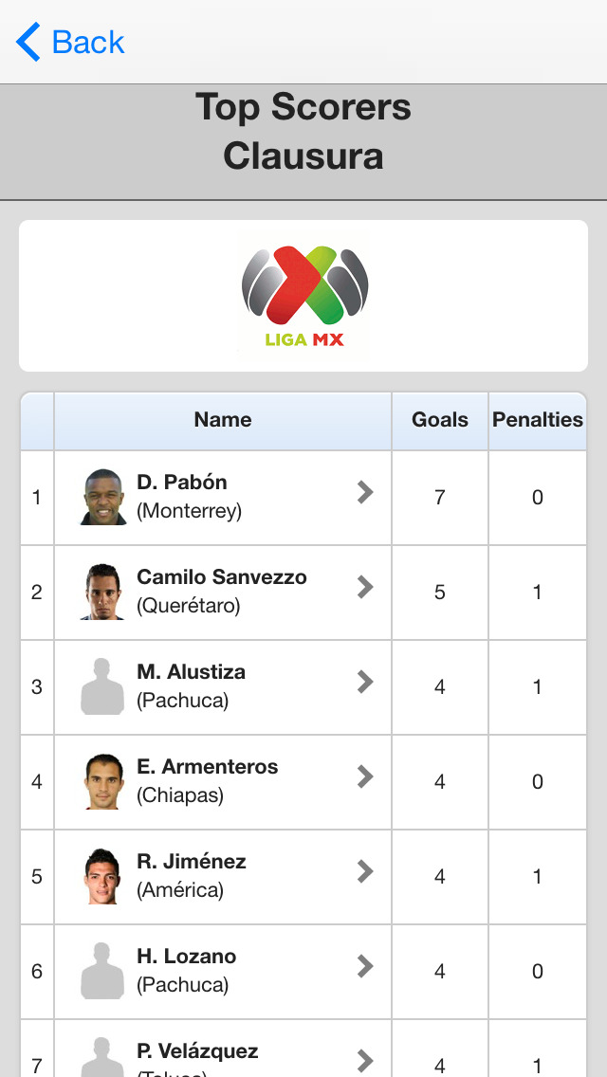This screenshot has height=1077, width=607.
Task: Tap the Liga MX logo
Action: pyautogui.click(x=304, y=296)
